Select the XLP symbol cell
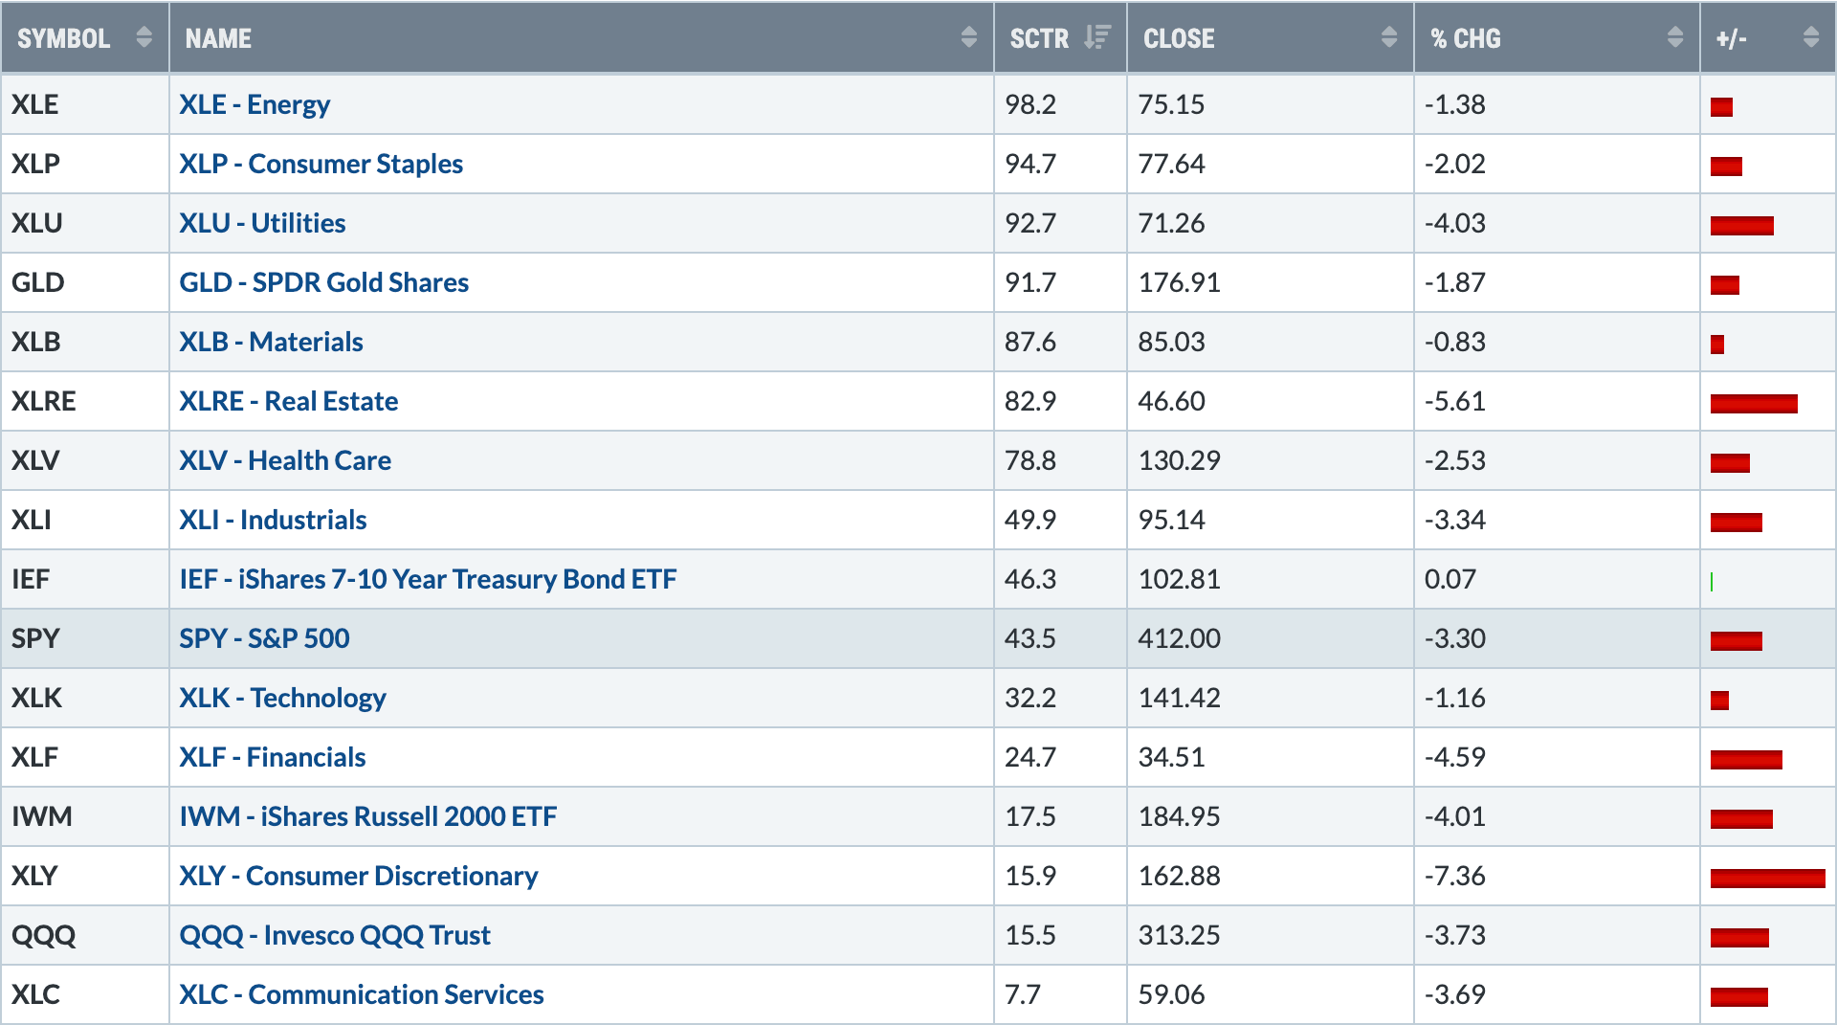The width and height of the screenshot is (1837, 1025). point(85,164)
